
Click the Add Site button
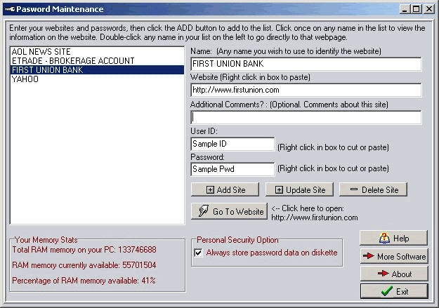tap(225, 189)
